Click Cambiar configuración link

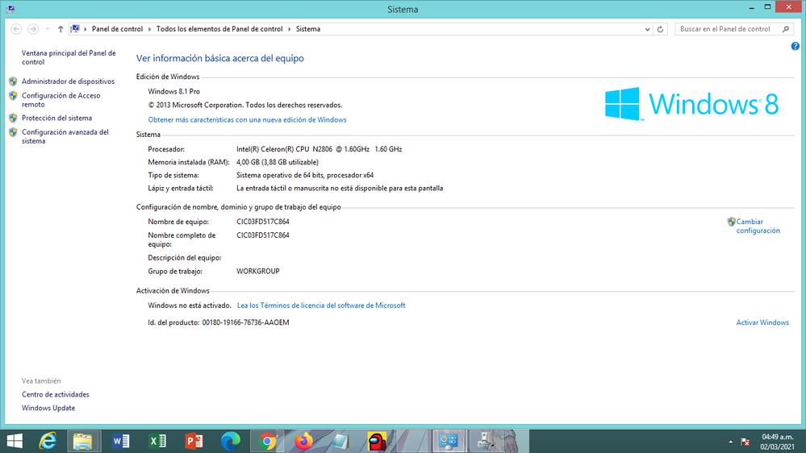pos(758,226)
